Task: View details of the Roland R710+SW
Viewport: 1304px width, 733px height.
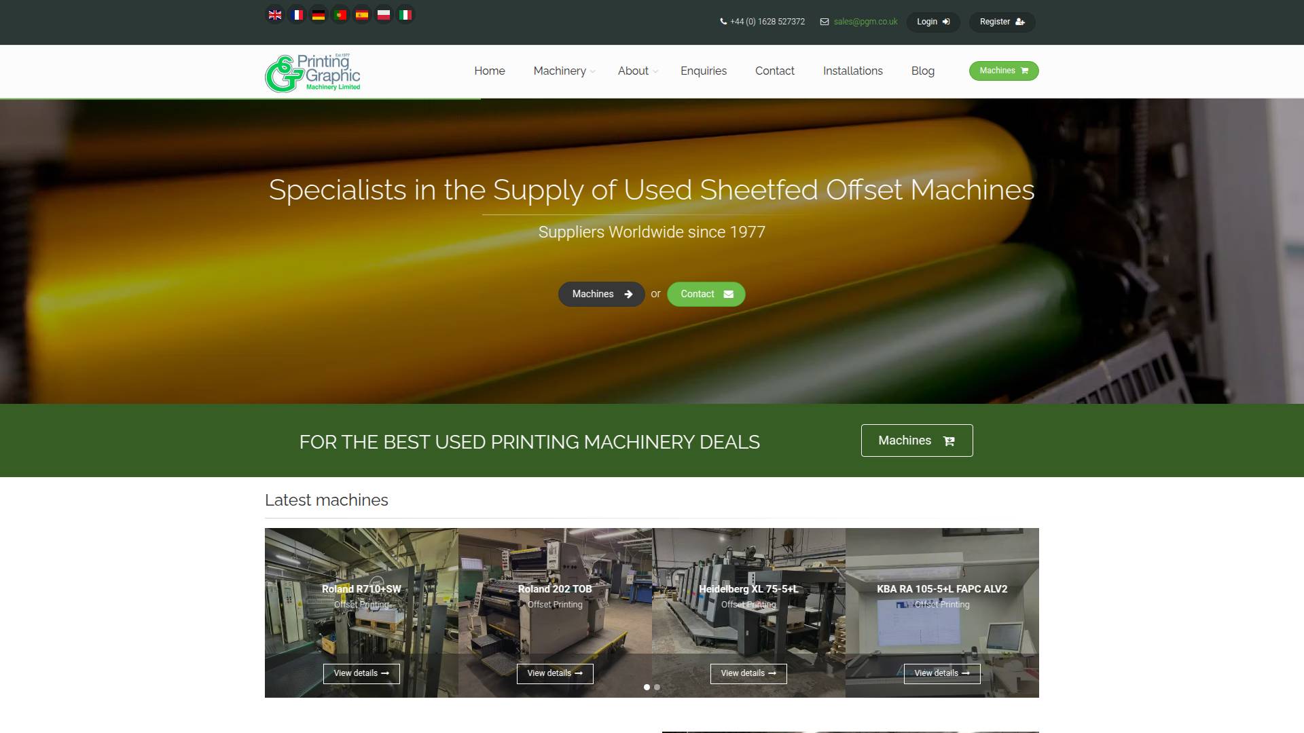Action: click(361, 673)
